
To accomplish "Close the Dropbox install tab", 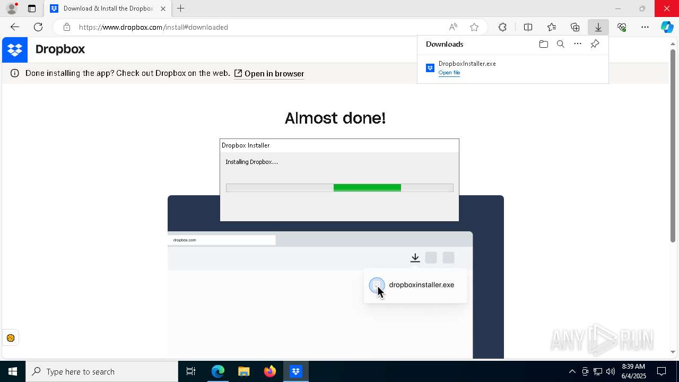I will pos(163,8).
